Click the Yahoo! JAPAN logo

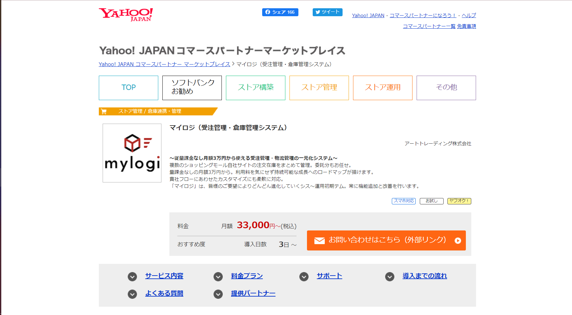pyautogui.click(x=126, y=15)
